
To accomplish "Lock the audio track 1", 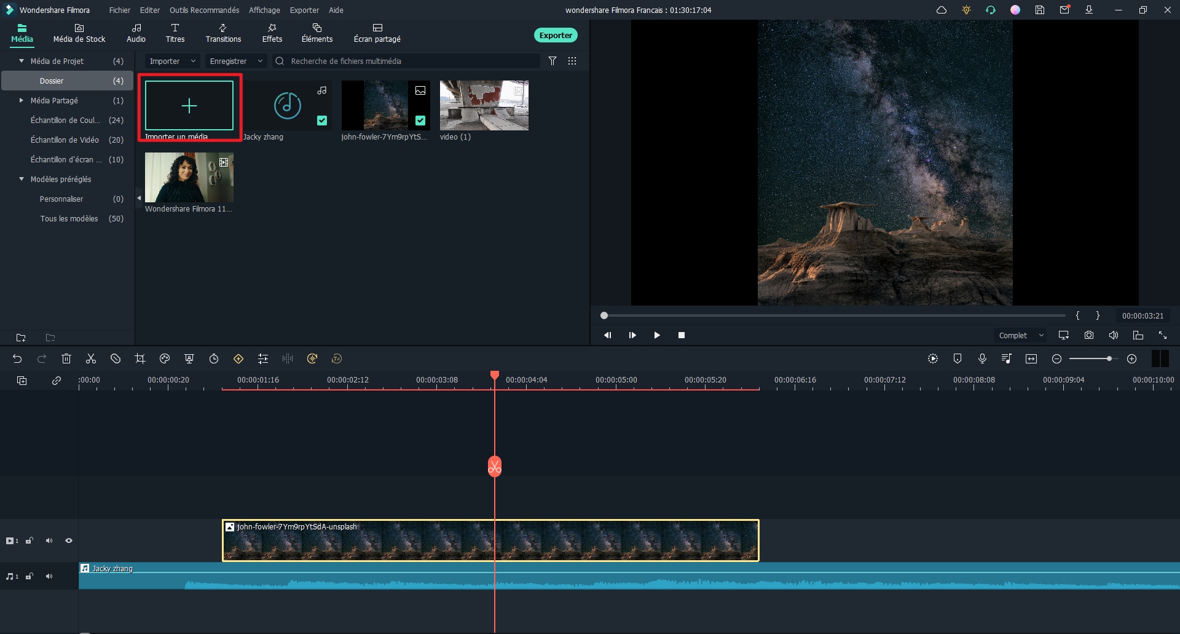I will pos(29,576).
